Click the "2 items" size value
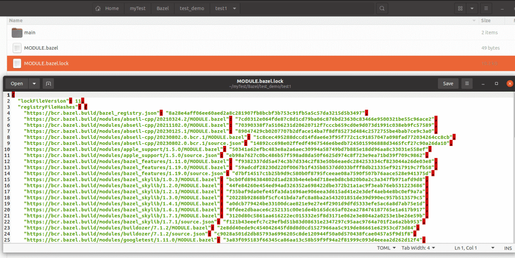Image resolution: width=515 pixels, height=258 pixels. pos(489,32)
